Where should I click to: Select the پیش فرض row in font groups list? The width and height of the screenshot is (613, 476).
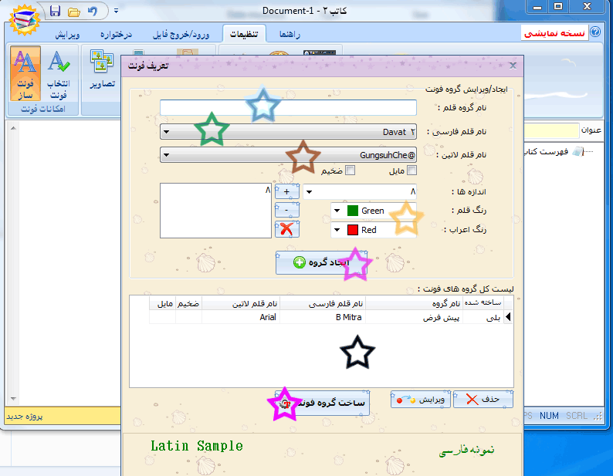[327, 317]
